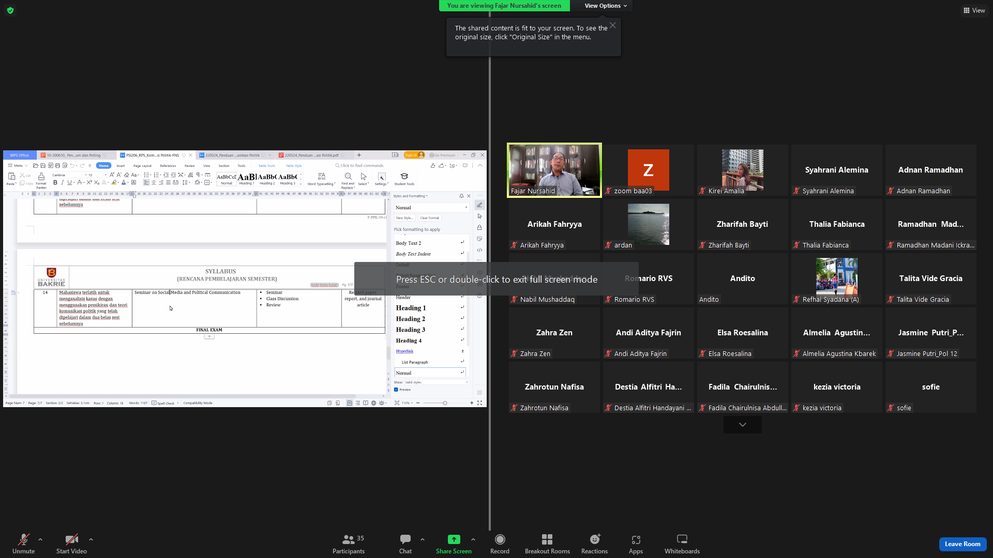Screen dimensions: 993x558
Task: Expand audio options arrow next to Unmute
Action: pyautogui.click(x=40, y=539)
